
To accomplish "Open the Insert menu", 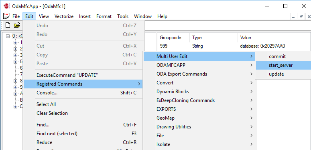I will tap(85, 16).
